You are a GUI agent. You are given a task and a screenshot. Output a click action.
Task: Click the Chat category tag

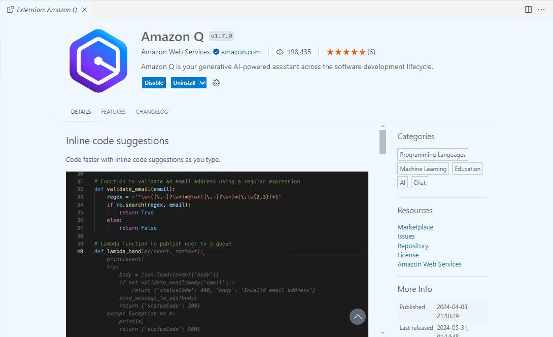(x=420, y=182)
